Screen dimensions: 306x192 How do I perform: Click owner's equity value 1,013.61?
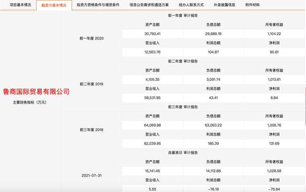point(274,80)
